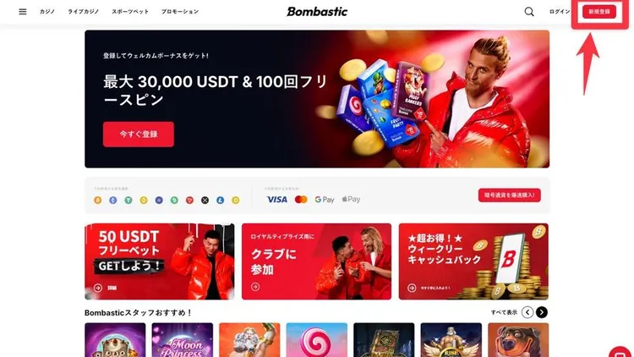This screenshot has width=634, height=357.
Task: Click the Visa payment logo
Action: pos(277,200)
